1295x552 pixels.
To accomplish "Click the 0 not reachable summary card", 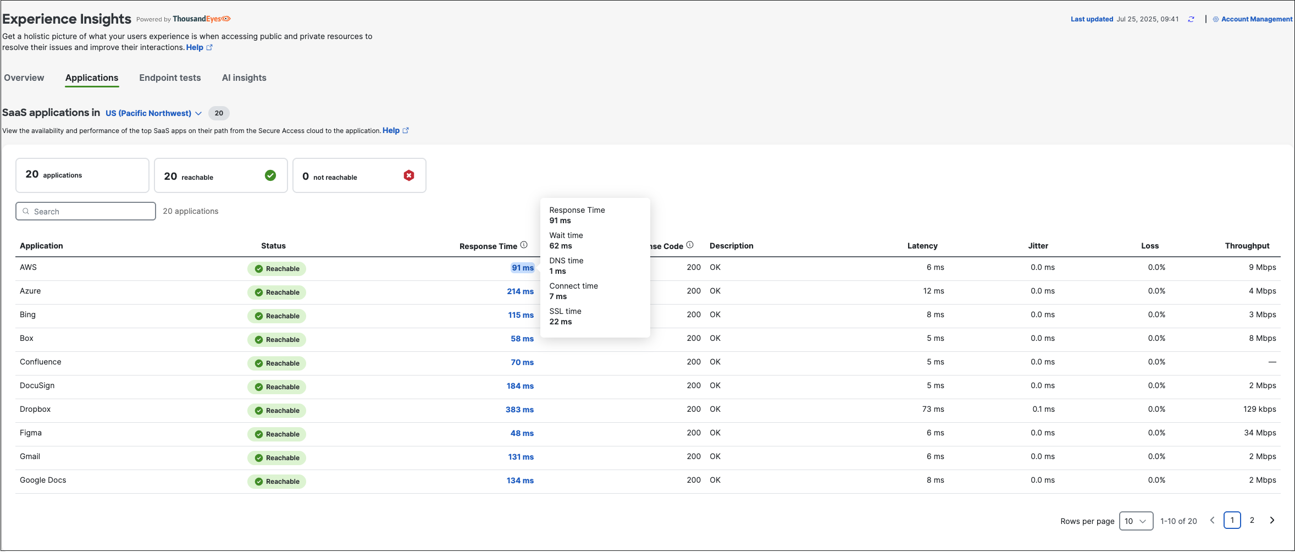I will pos(359,175).
